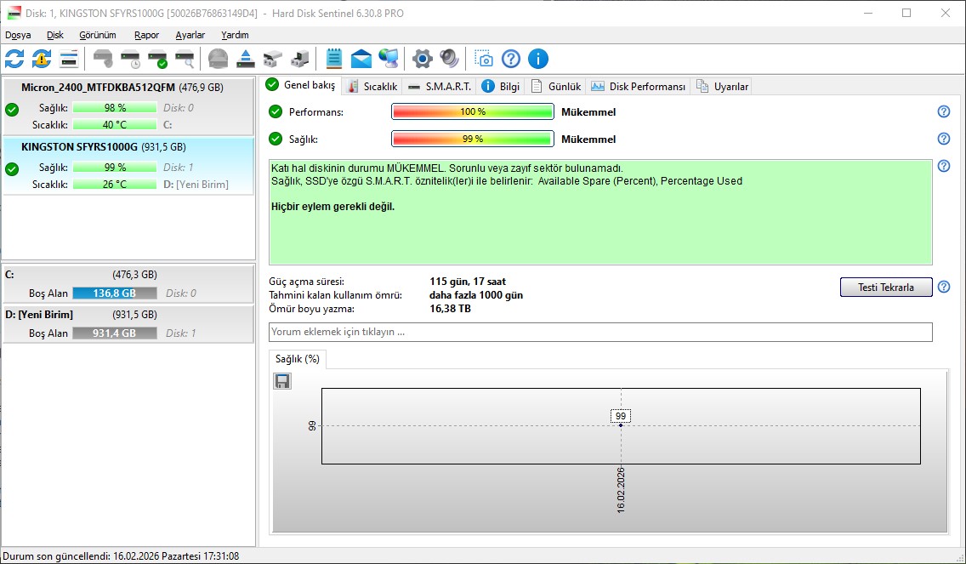Open the Rapor menu
This screenshot has height=564, width=966.
point(146,35)
